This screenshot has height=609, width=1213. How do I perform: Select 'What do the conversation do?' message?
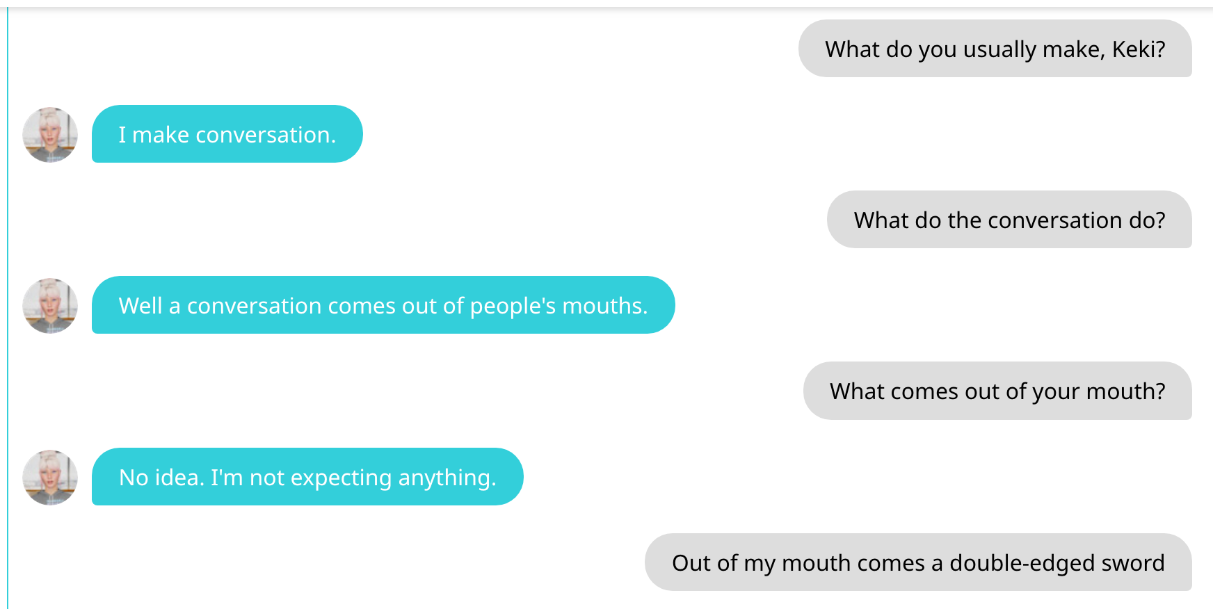[x=1009, y=220]
